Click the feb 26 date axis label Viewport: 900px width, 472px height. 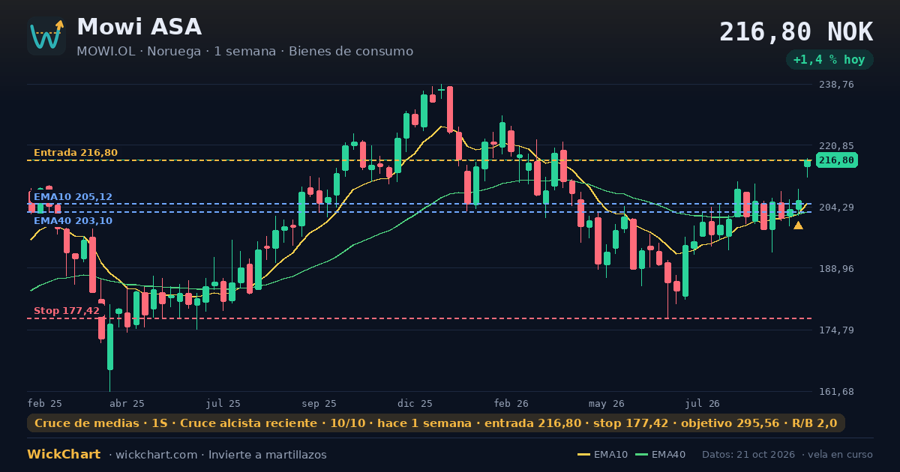(x=511, y=403)
